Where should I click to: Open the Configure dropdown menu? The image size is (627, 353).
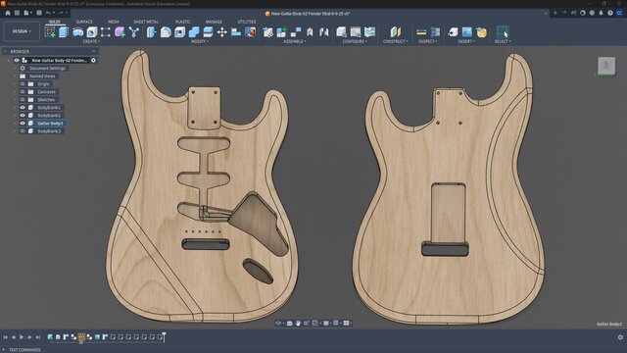[355, 41]
